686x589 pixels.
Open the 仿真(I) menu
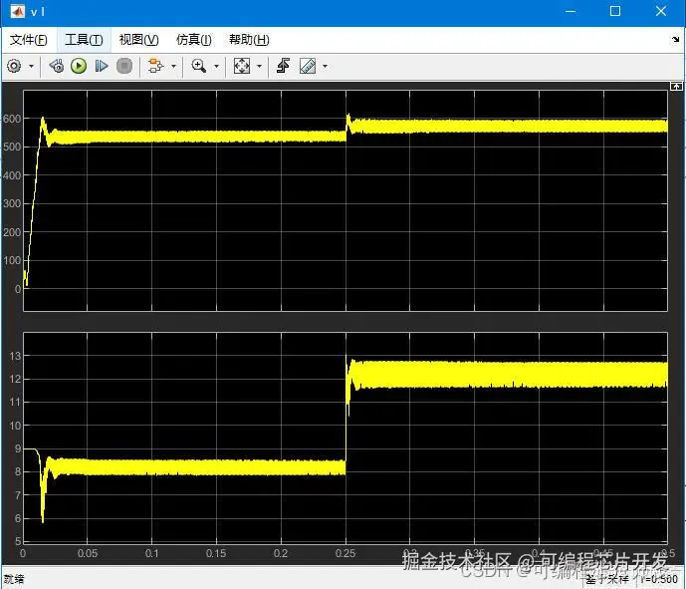pyautogui.click(x=194, y=40)
